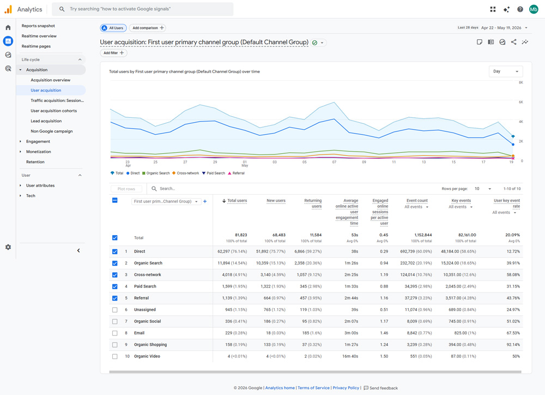Image resolution: width=545 pixels, height=395 pixels.
Task: Click the green report status check icon
Action: [x=314, y=43]
